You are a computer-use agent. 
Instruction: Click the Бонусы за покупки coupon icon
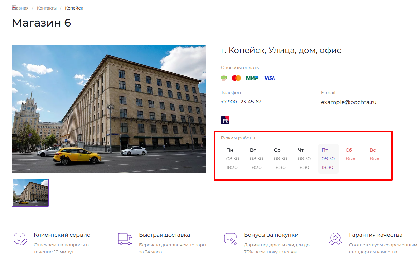click(230, 239)
